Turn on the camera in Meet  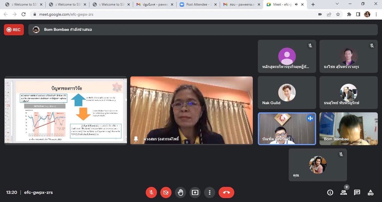(x=166, y=192)
